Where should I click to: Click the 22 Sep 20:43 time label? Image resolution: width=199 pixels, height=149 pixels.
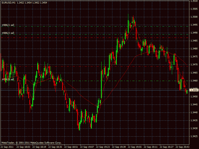(183, 147)
